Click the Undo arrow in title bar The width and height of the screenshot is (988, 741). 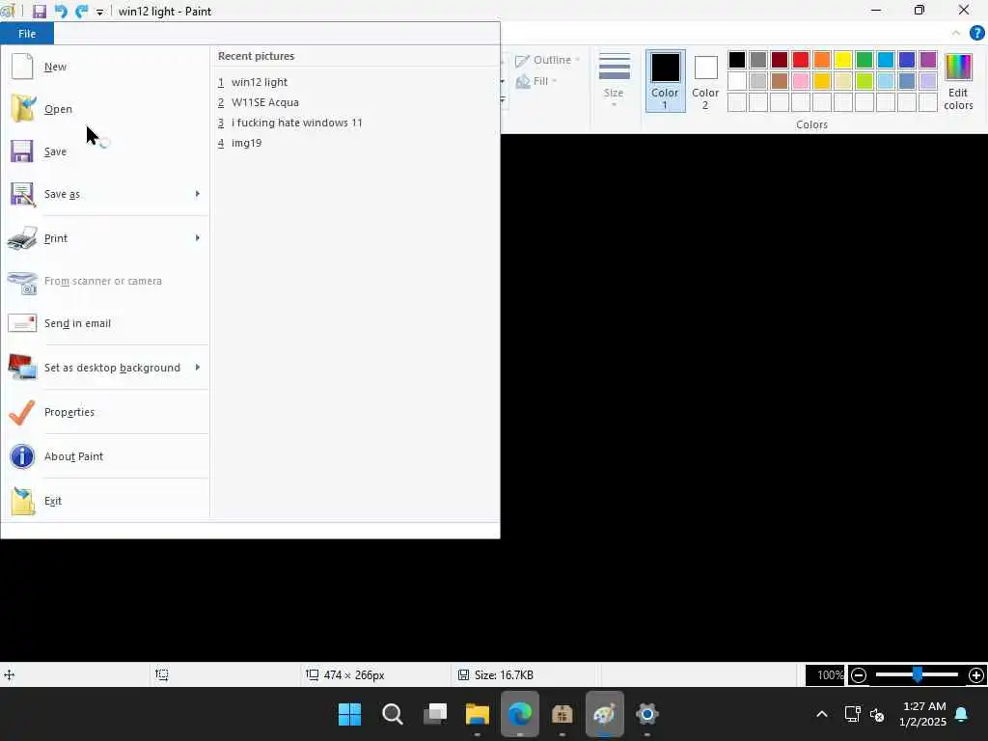[61, 12]
